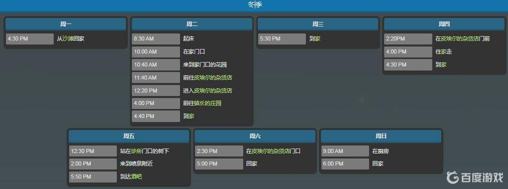Select the 2:20PM time box under 周四
Viewport: 508px width, 189px height.
pos(408,39)
